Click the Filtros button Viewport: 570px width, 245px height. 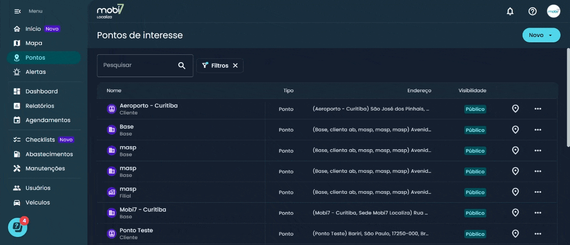pyautogui.click(x=215, y=65)
